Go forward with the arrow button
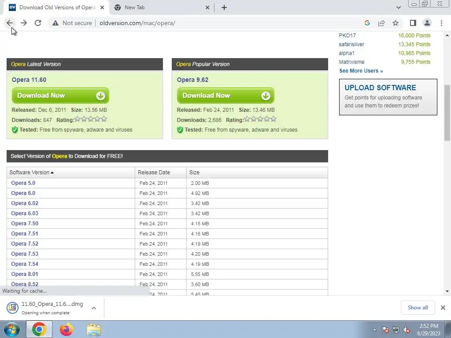 pos(24,23)
